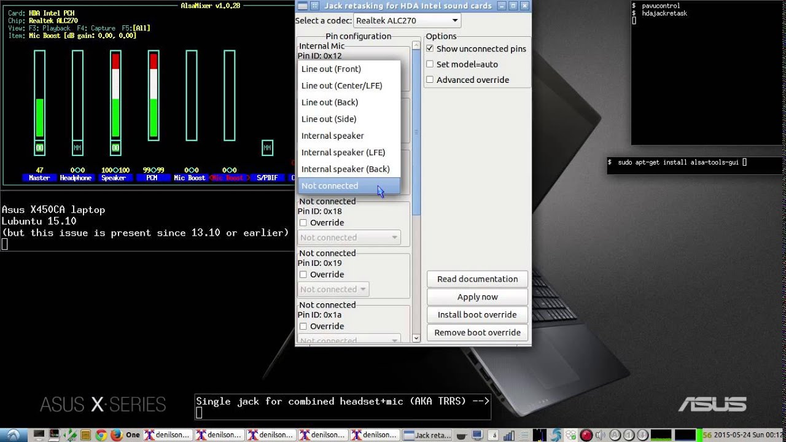Click pin list scrollbar down arrow
This screenshot has width=786, height=442.
coord(416,338)
